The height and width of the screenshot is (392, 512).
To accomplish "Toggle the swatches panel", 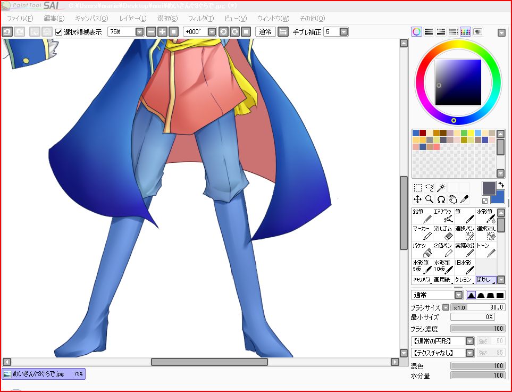I will (x=465, y=32).
